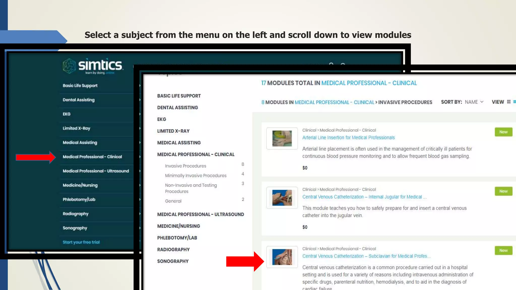Viewport: 516px width, 290px height.
Task: Expand Limited X-Ray arrow in dark menu
Action: 140,128
